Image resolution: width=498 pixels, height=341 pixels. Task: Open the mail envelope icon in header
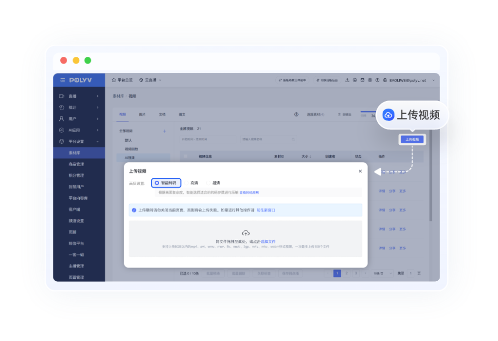pyautogui.click(x=362, y=80)
